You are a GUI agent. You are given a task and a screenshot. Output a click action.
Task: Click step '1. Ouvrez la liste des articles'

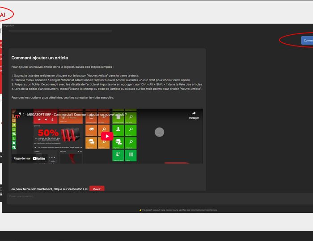tap(75, 76)
